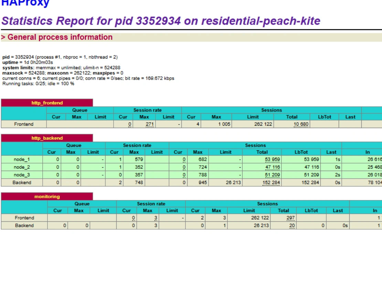This screenshot has height=284, width=382.
Task: Click the node_1 server row label
Action: pyautogui.click(x=22, y=159)
